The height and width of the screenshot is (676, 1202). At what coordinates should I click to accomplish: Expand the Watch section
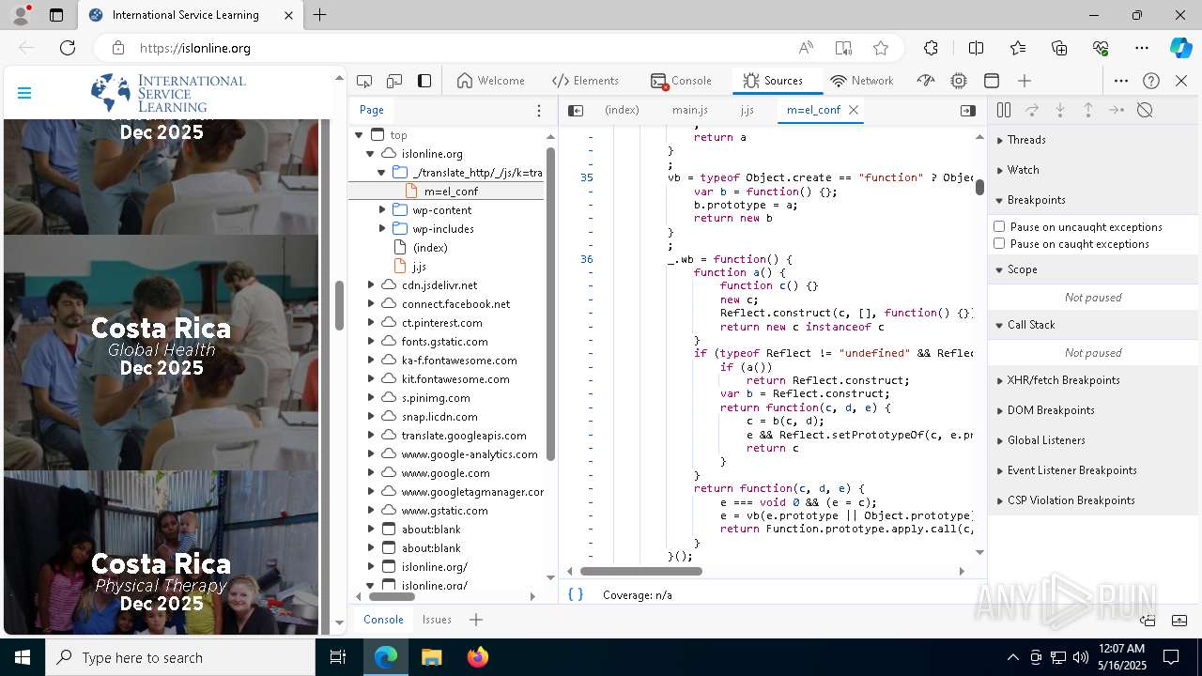click(x=1095, y=170)
